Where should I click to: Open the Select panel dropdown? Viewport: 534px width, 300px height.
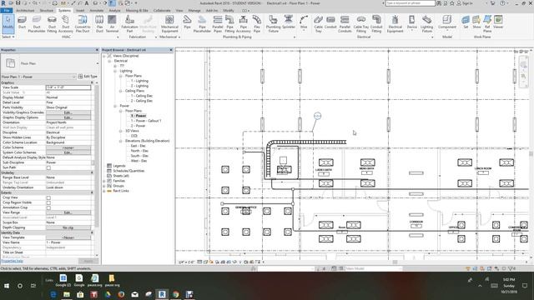8,37
